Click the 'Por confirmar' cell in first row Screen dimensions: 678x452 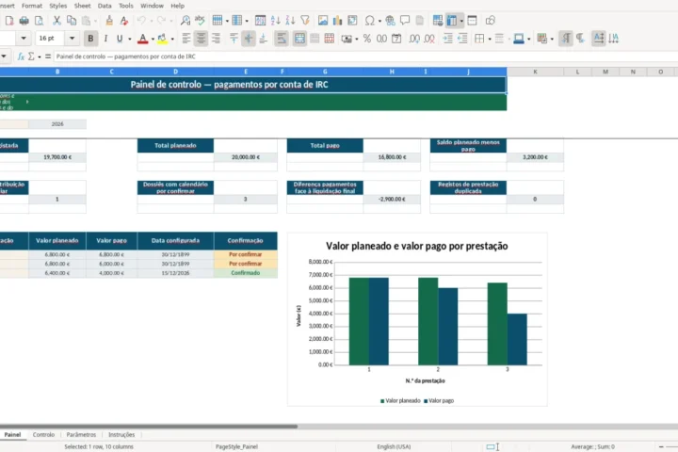(x=245, y=254)
